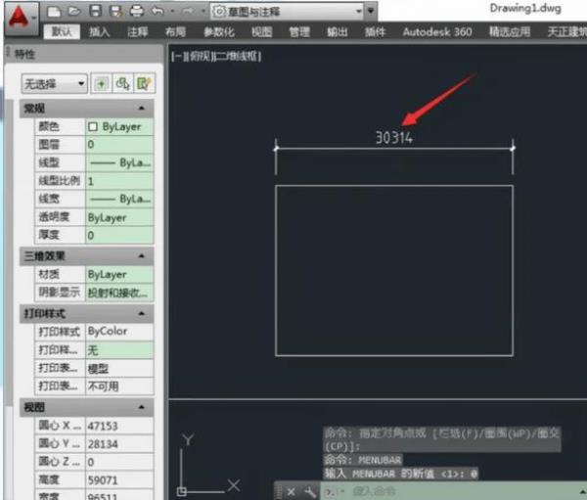
Task: Open the Undo history dropdown arrow
Action: pyautogui.click(x=172, y=11)
